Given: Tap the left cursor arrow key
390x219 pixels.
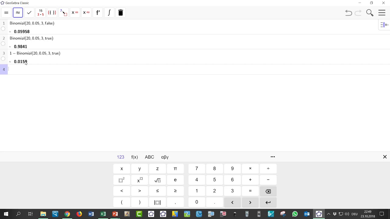Looking at the screenshot, I should click(x=232, y=202).
